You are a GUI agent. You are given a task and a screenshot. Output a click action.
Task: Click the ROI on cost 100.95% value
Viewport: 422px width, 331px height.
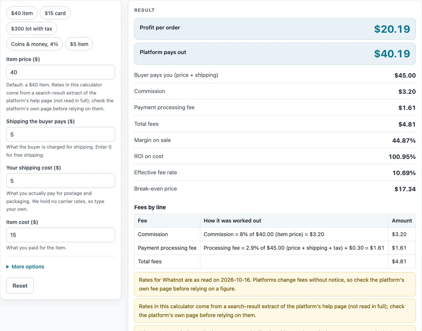click(402, 156)
